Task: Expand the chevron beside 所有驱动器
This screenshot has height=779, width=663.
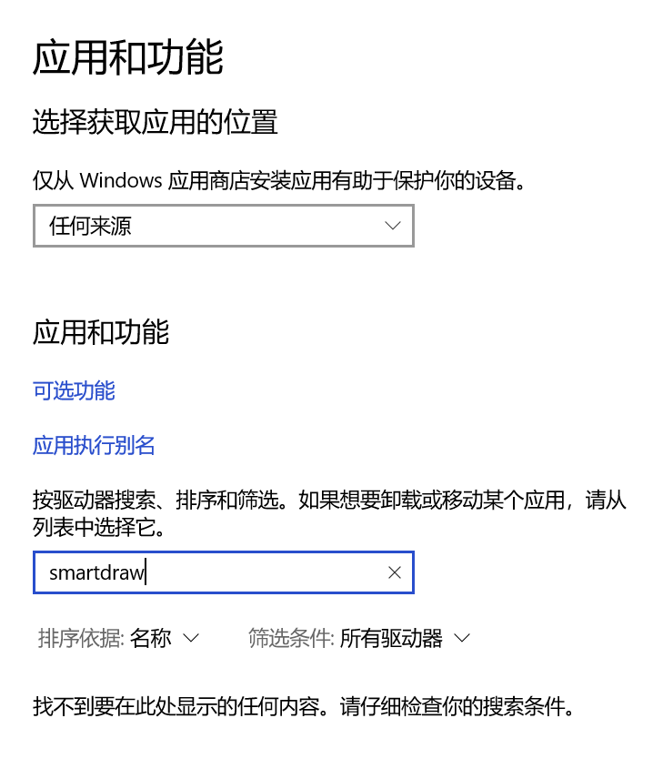Action: [462, 638]
